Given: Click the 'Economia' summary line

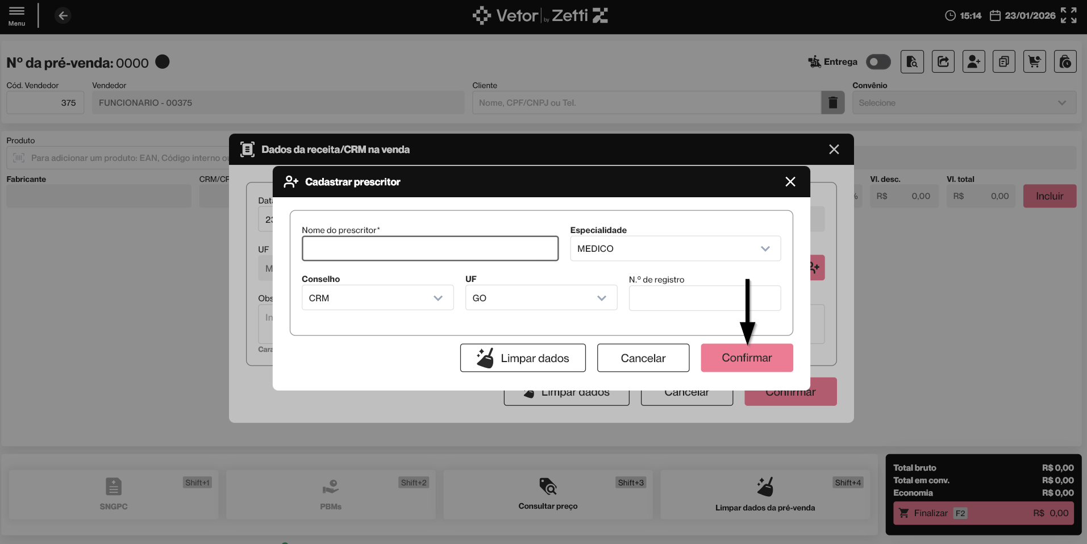Looking at the screenshot, I should pyautogui.click(x=984, y=493).
